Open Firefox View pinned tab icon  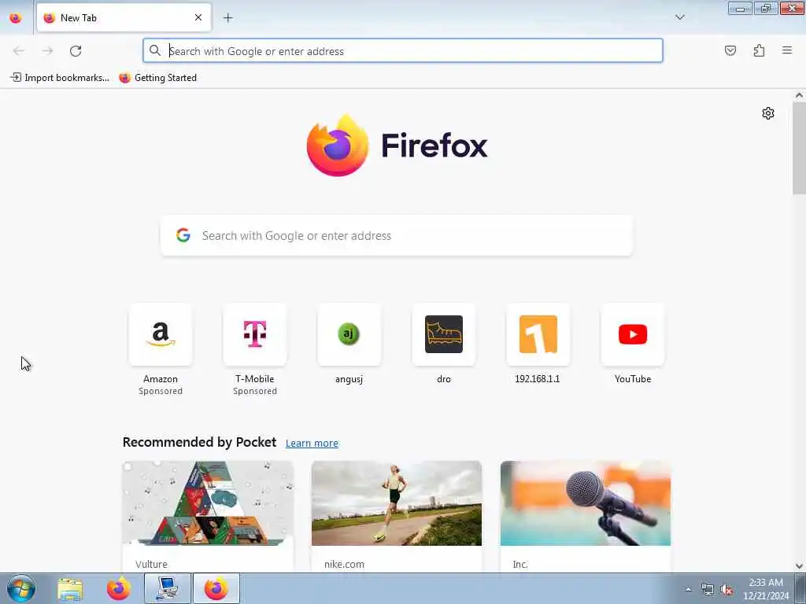(16, 18)
